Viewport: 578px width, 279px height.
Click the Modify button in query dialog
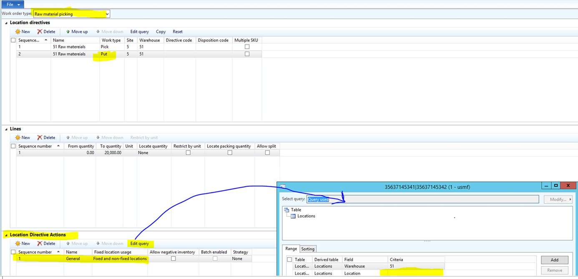pos(558,199)
